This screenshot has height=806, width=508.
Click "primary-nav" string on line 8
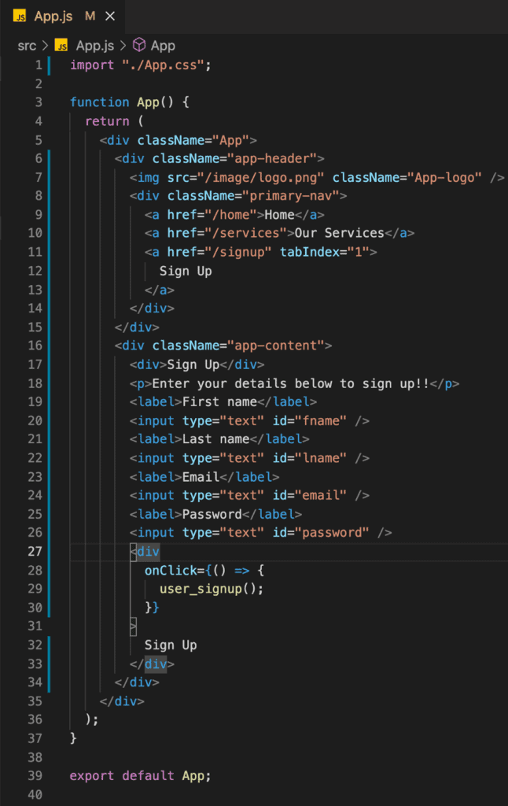[x=290, y=196]
